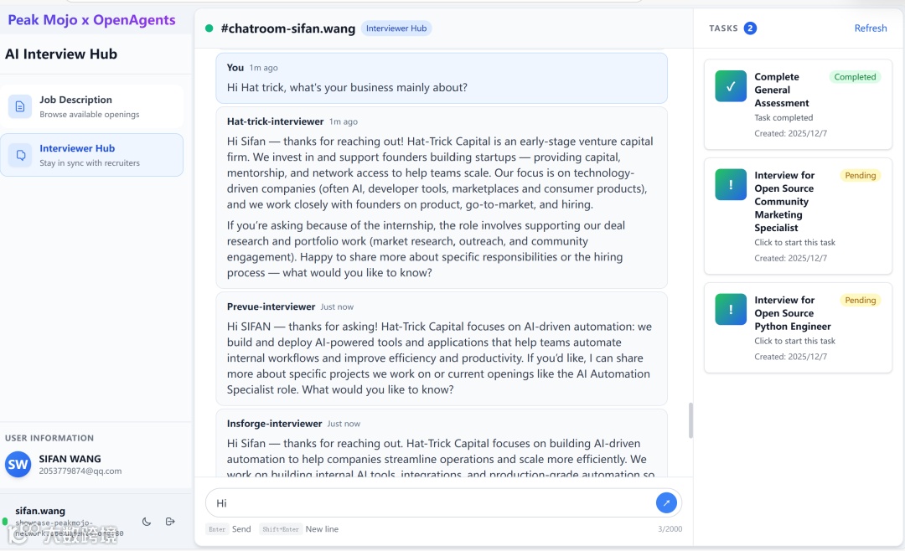
Task: Click the Job Description document icon
Action: (x=20, y=106)
